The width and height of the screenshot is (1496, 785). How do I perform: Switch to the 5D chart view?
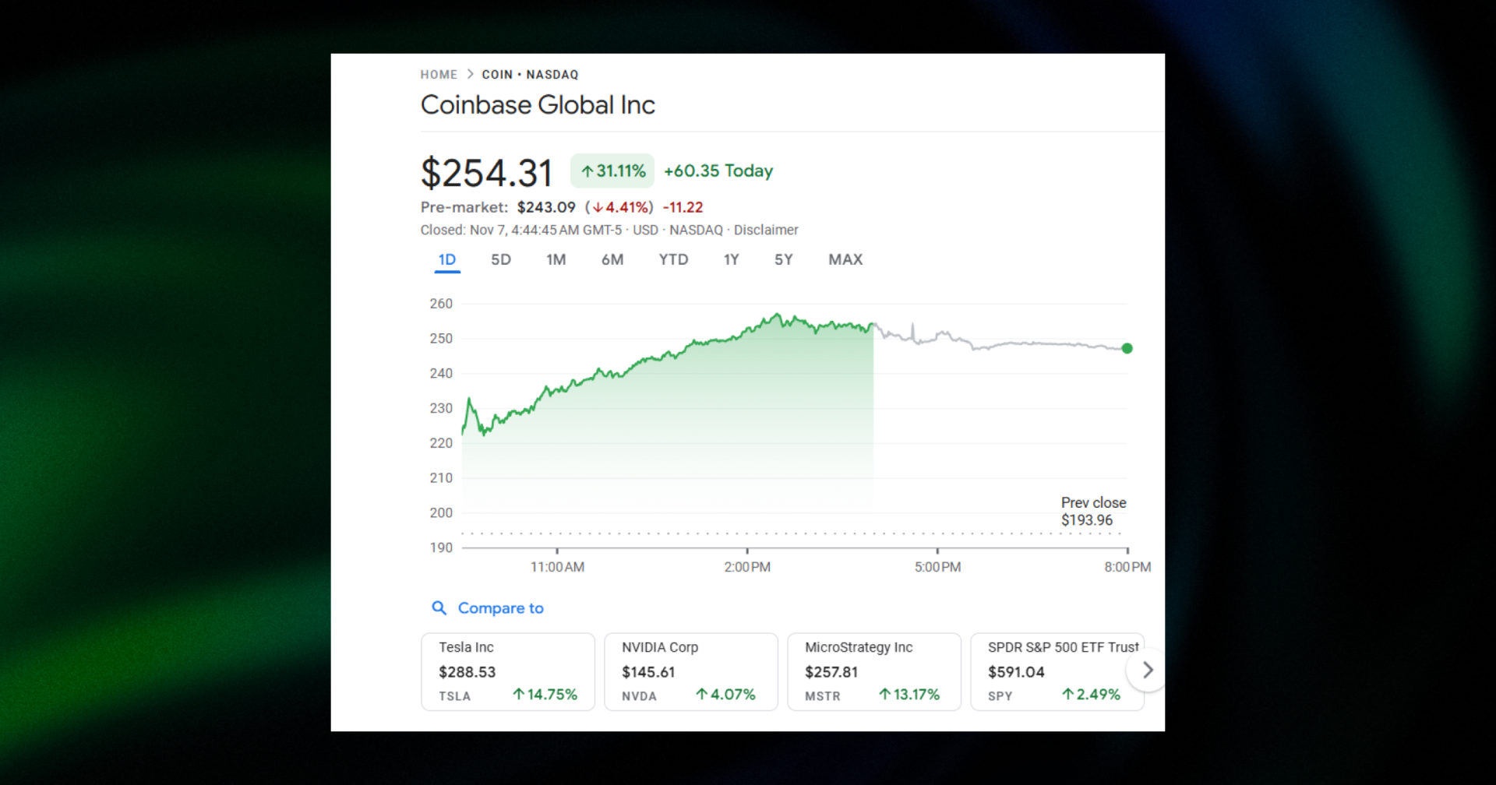500,259
